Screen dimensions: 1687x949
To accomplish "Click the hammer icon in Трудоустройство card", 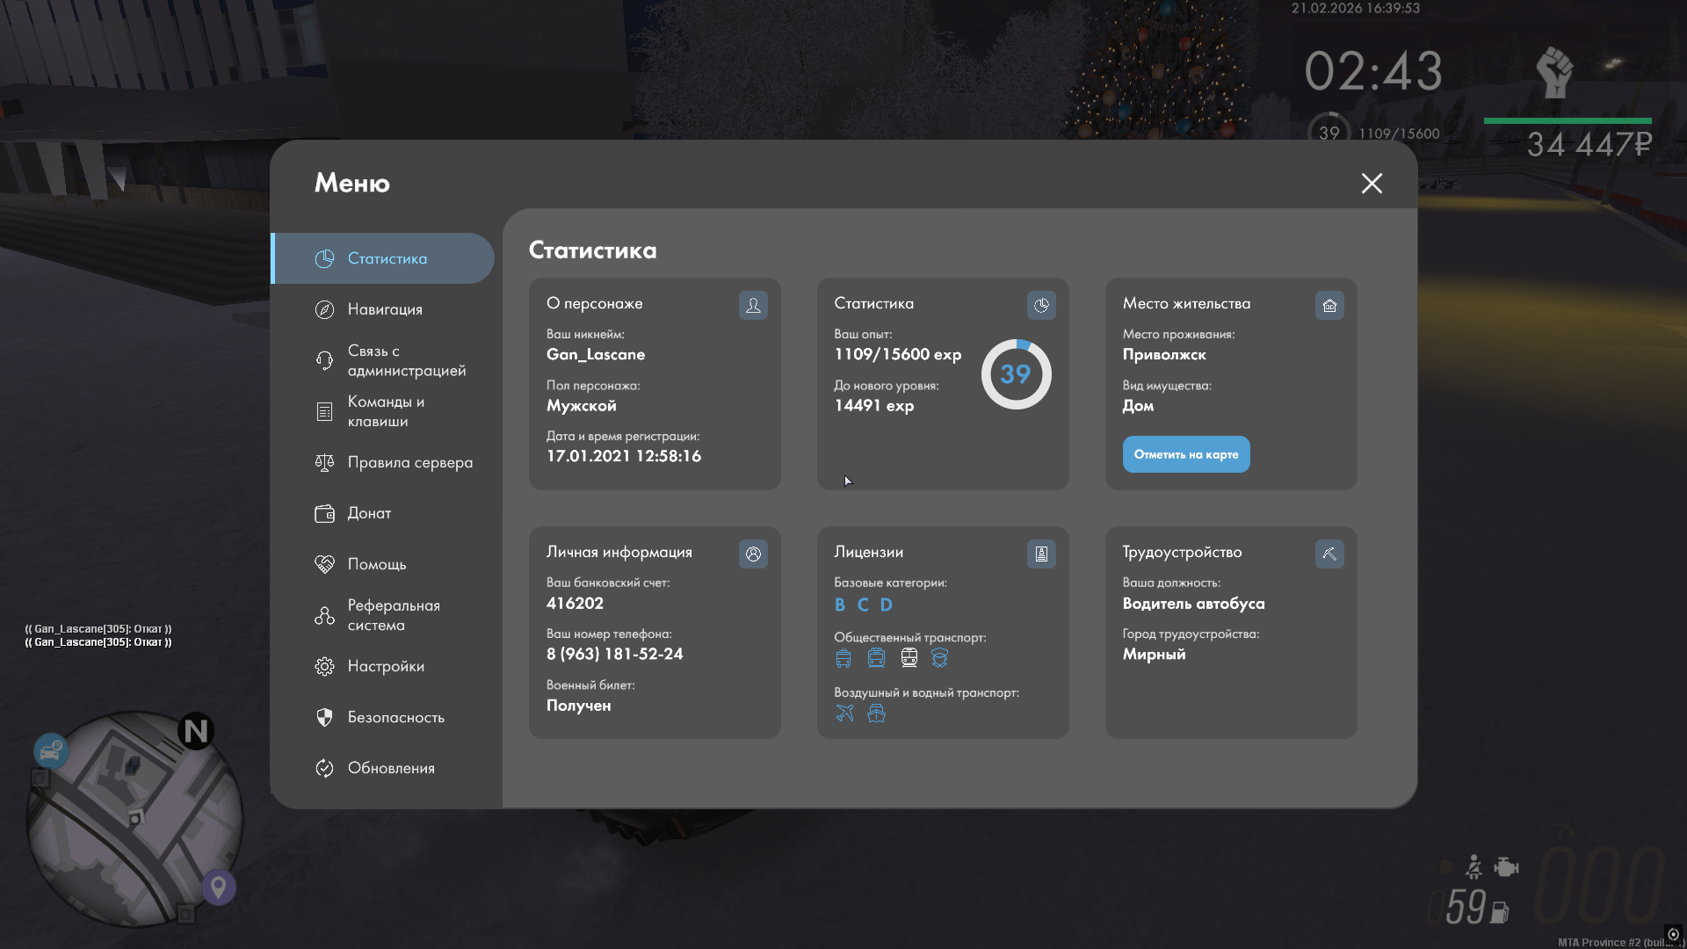I will tap(1329, 554).
